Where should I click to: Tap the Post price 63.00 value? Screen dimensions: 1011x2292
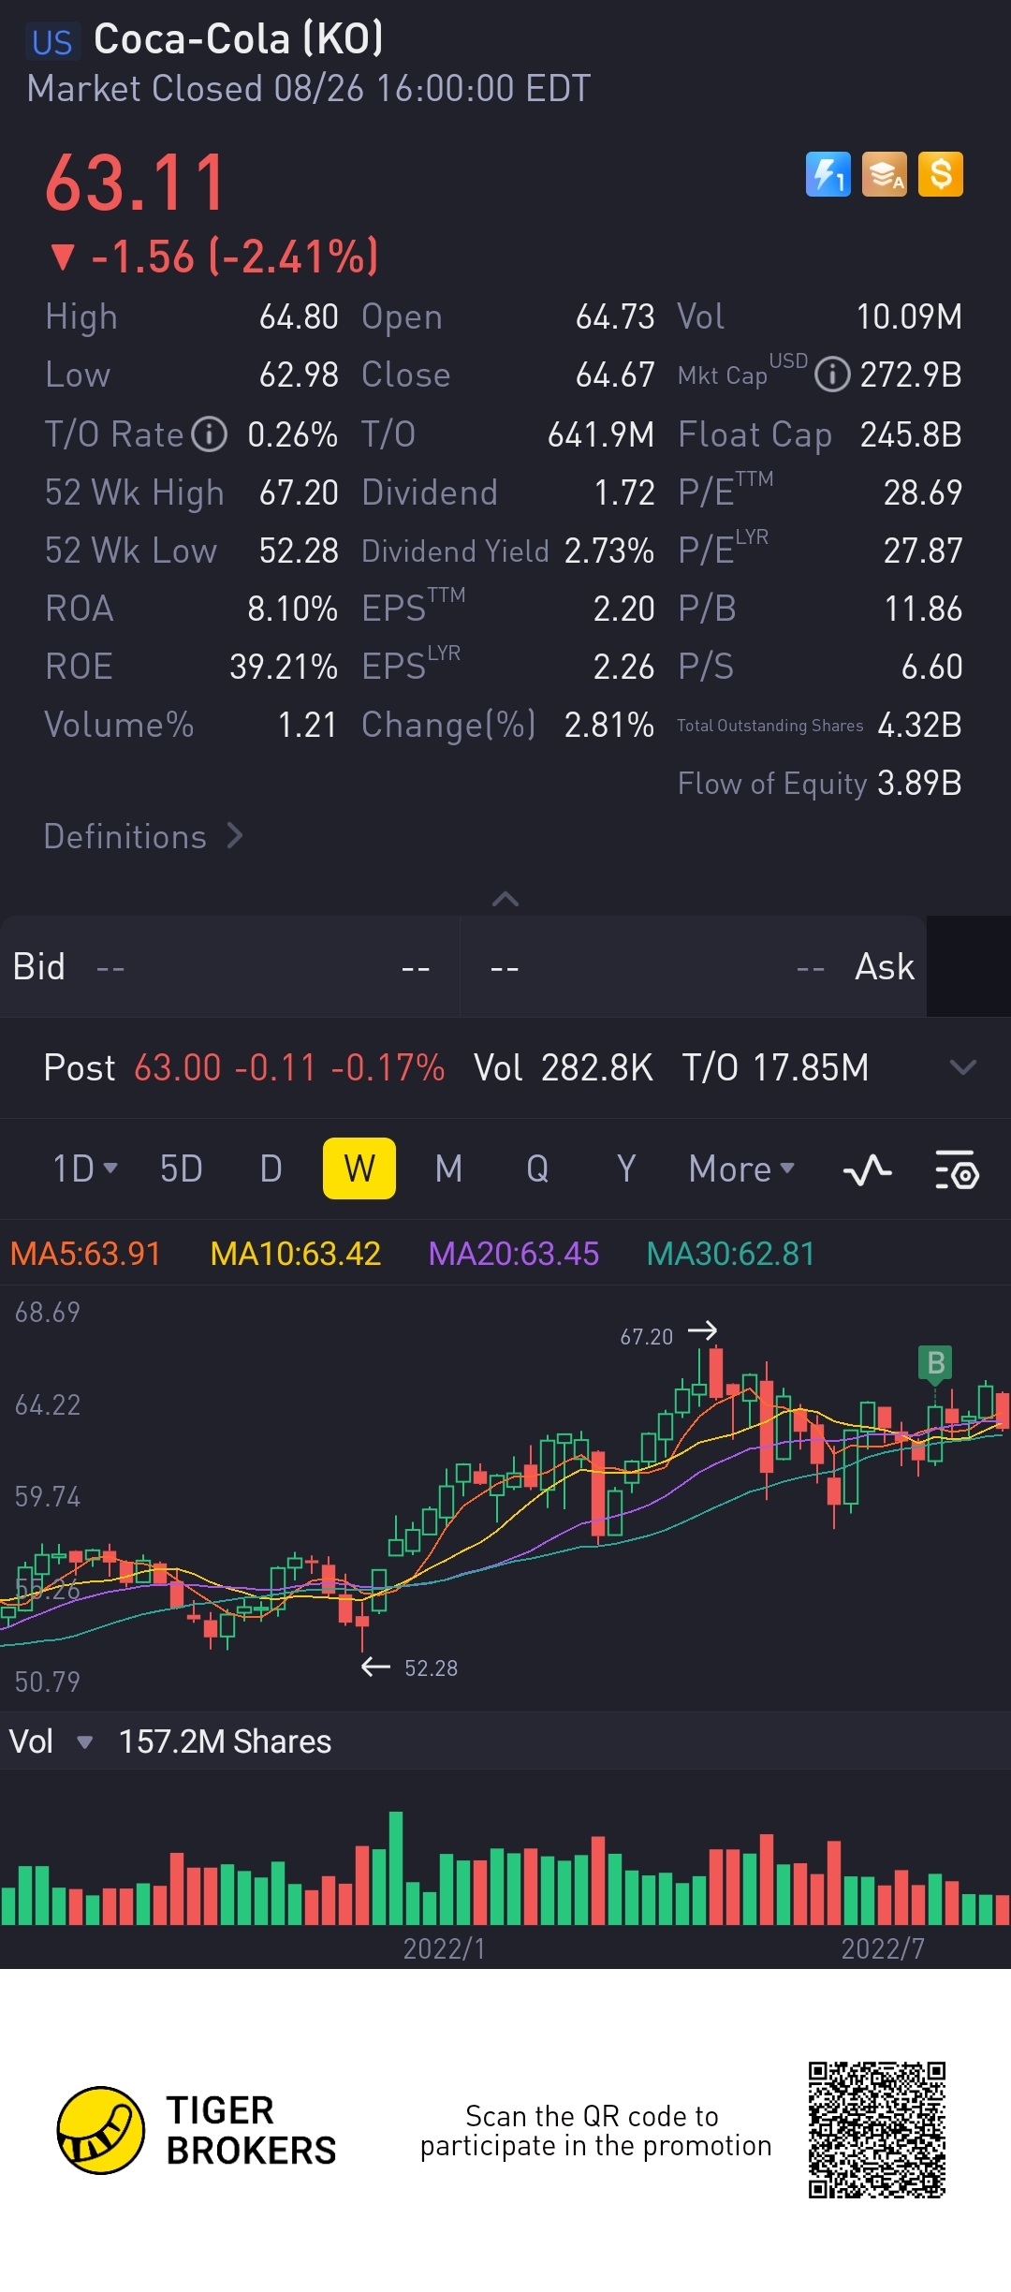178,1067
